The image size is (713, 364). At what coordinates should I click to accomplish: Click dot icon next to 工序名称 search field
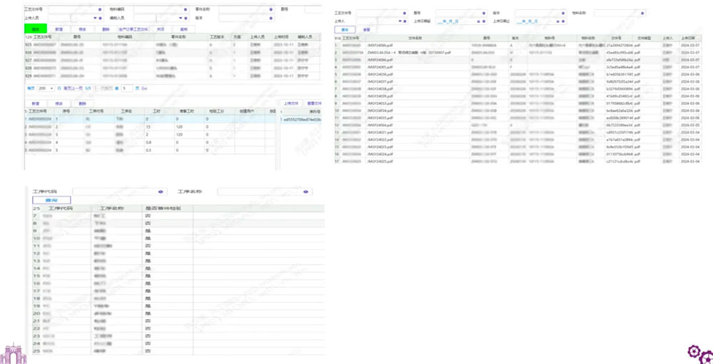point(306,192)
